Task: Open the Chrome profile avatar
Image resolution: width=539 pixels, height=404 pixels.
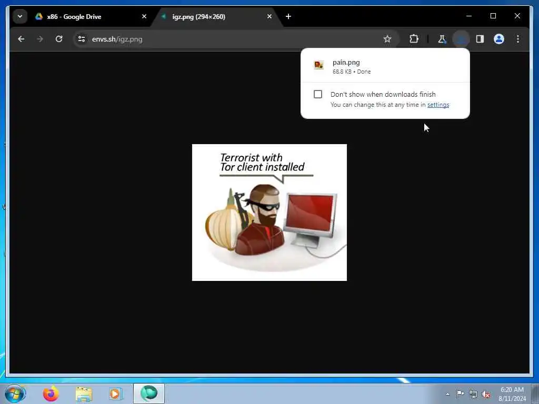Action: click(x=499, y=39)
